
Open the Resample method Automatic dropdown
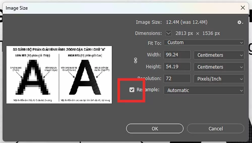click(204, 90)
